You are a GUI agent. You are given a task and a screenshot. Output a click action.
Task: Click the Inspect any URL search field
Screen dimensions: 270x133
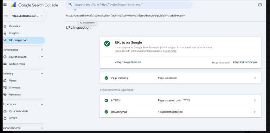[129, 5]
